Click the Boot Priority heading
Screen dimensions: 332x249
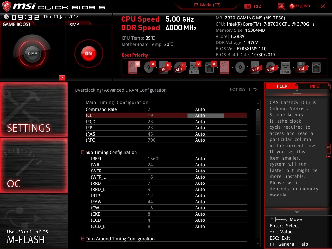click(x=135, y=55)
